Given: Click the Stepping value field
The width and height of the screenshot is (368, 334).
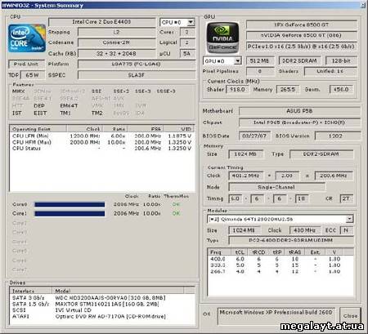Looking at the screenshot, I should click(116, 32).
